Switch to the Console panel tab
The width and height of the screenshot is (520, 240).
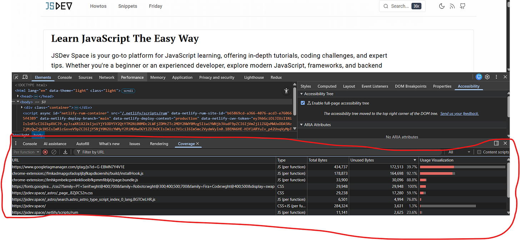pos(65,77)
